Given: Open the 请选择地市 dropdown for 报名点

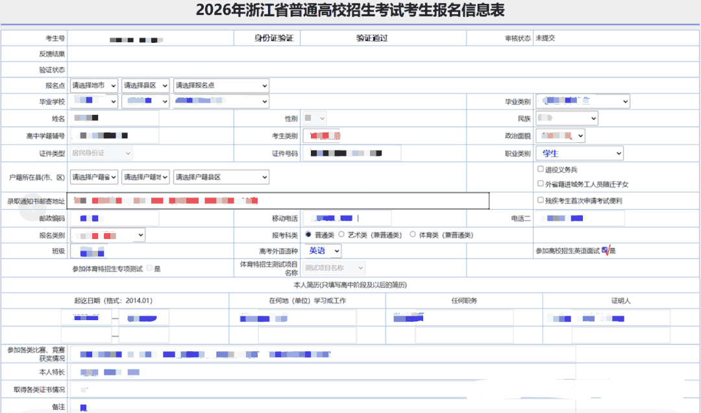Looking at the screenshot, I should coord(94,86).
